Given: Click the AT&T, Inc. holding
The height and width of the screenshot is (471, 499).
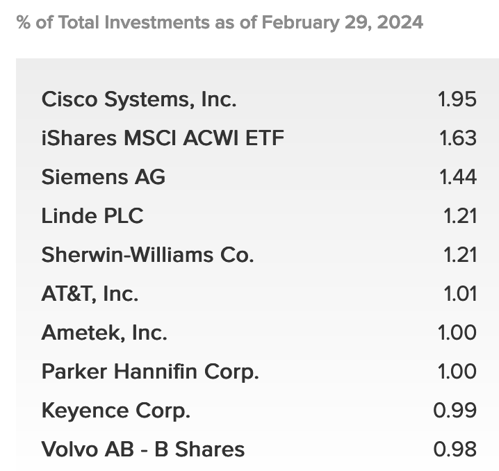Looking at the screenshot, I should click(90, 294).
